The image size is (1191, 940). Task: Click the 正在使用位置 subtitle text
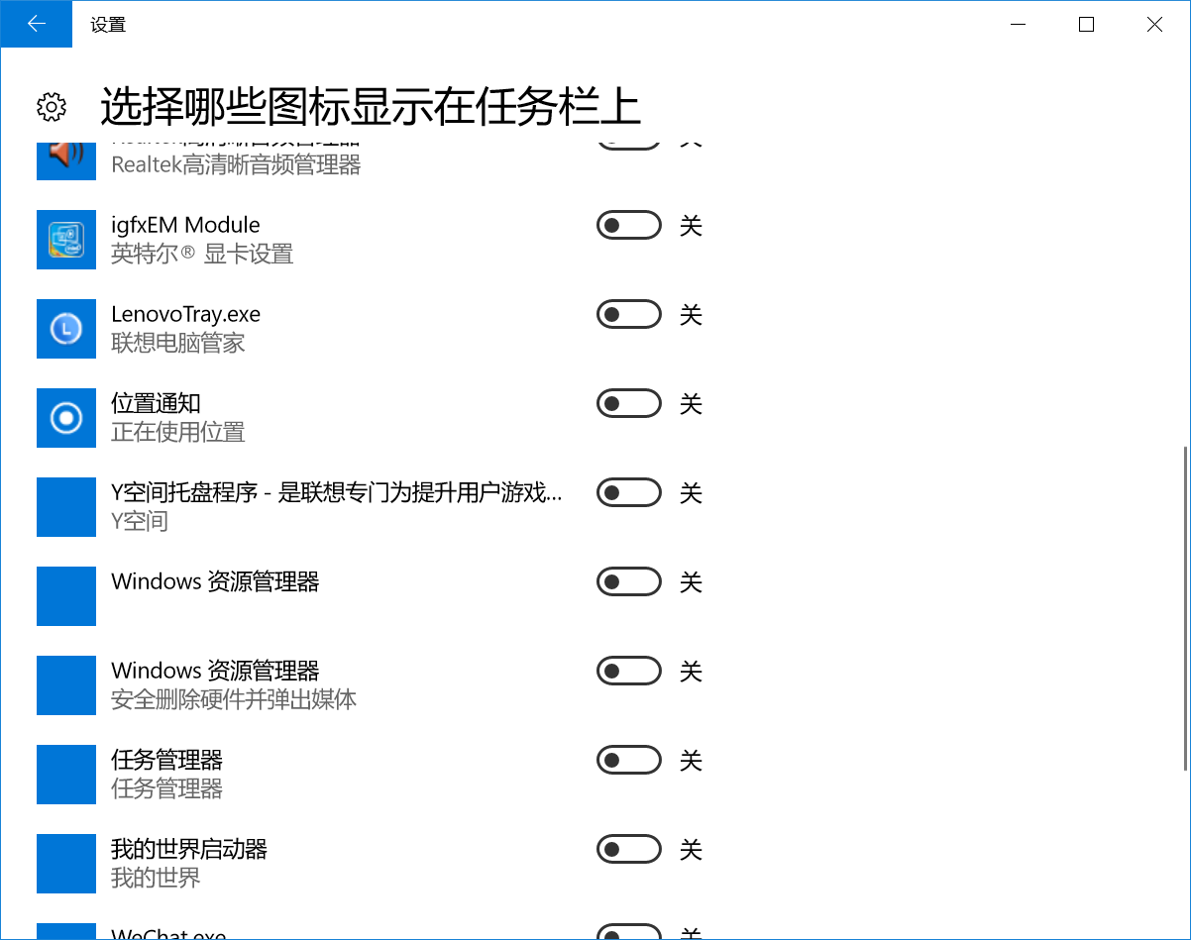click(178, 432)
